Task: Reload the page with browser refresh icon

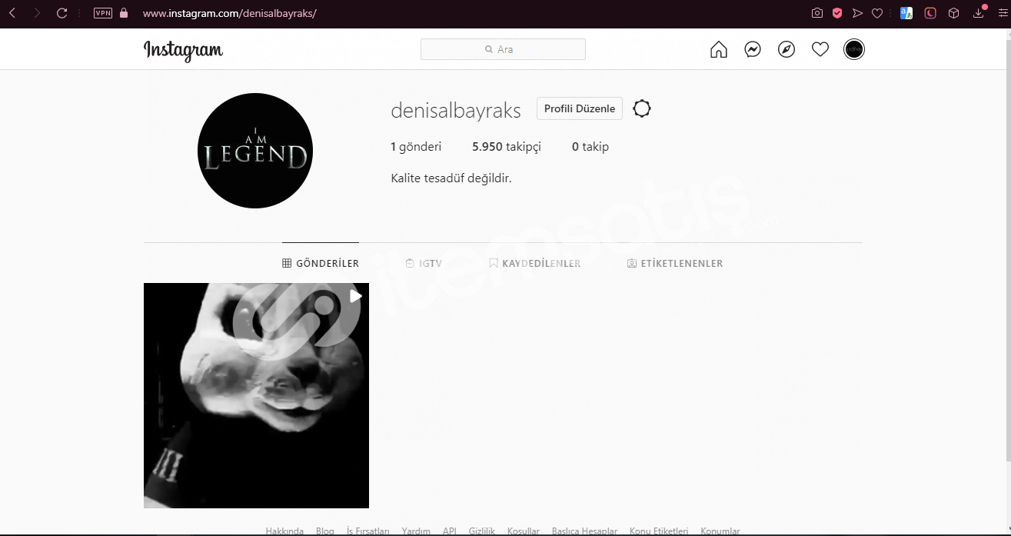Action: (x=62, y=13)
